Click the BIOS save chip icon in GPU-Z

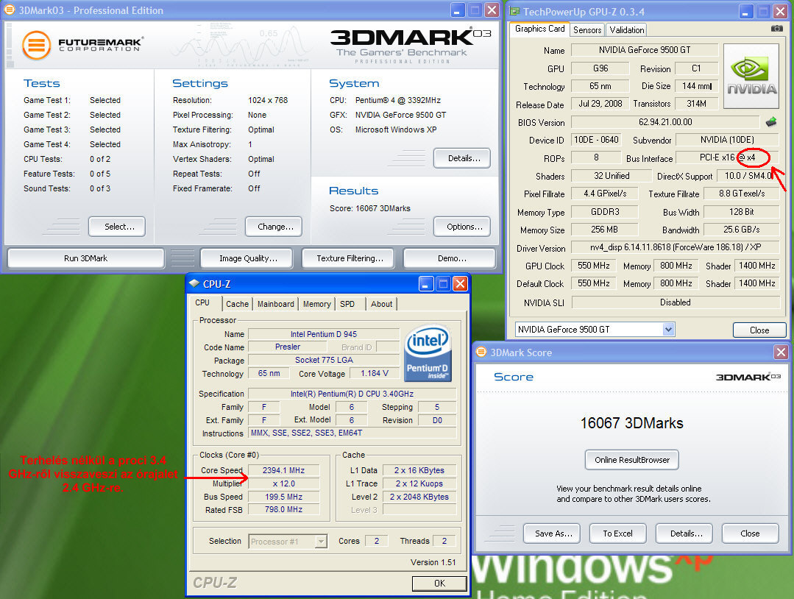tap(770, 121)
